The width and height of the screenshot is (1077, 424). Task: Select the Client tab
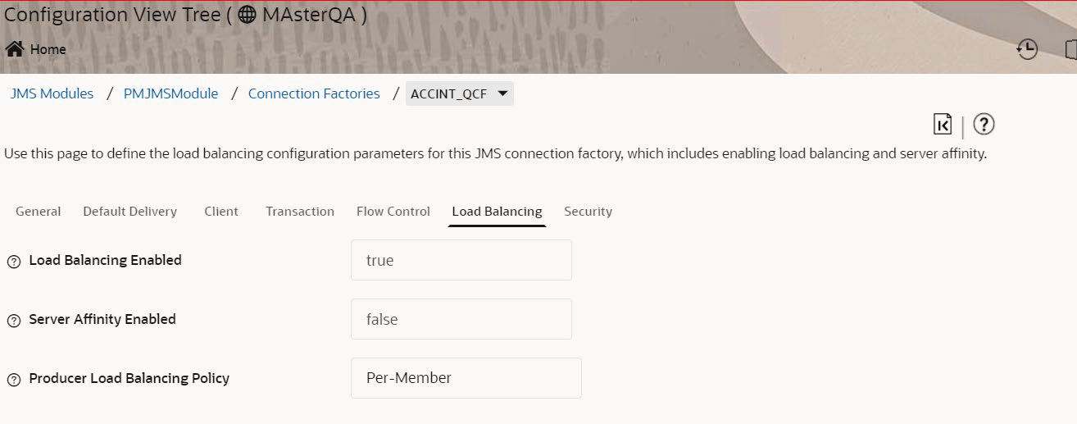(x=221, y=212)
